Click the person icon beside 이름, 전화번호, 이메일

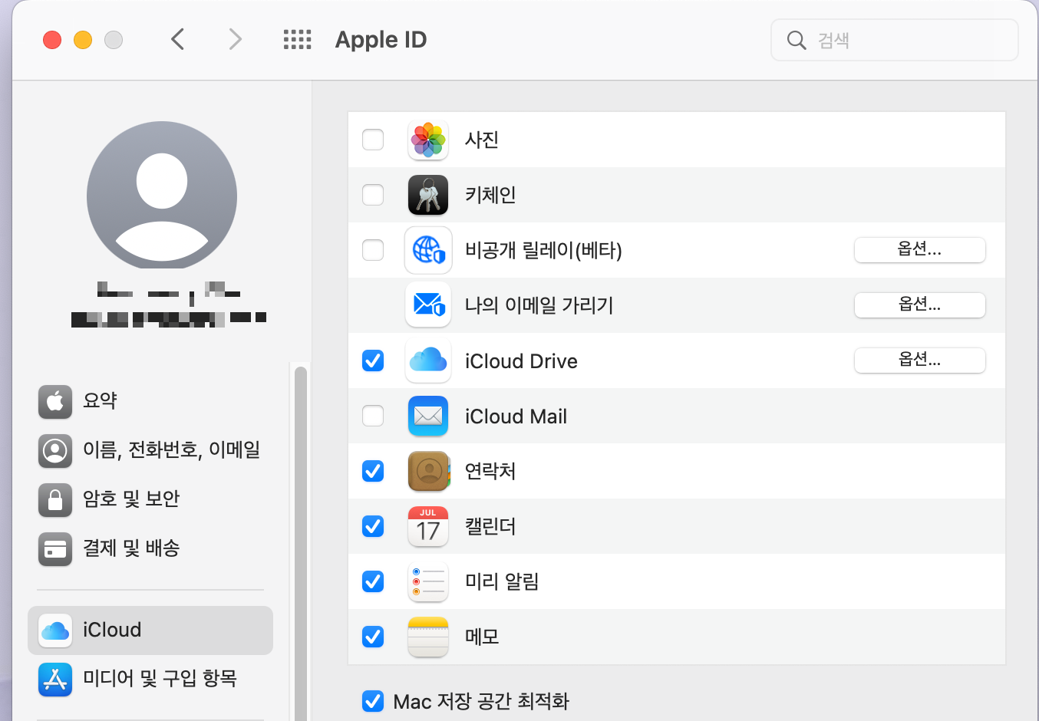pos(55,450)
